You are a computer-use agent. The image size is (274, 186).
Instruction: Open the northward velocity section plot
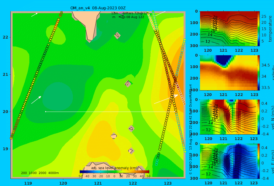coord(229,117)
